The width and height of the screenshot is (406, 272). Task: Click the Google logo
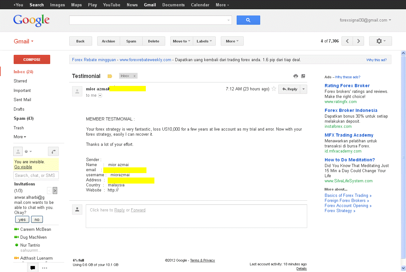coord(31,21)
